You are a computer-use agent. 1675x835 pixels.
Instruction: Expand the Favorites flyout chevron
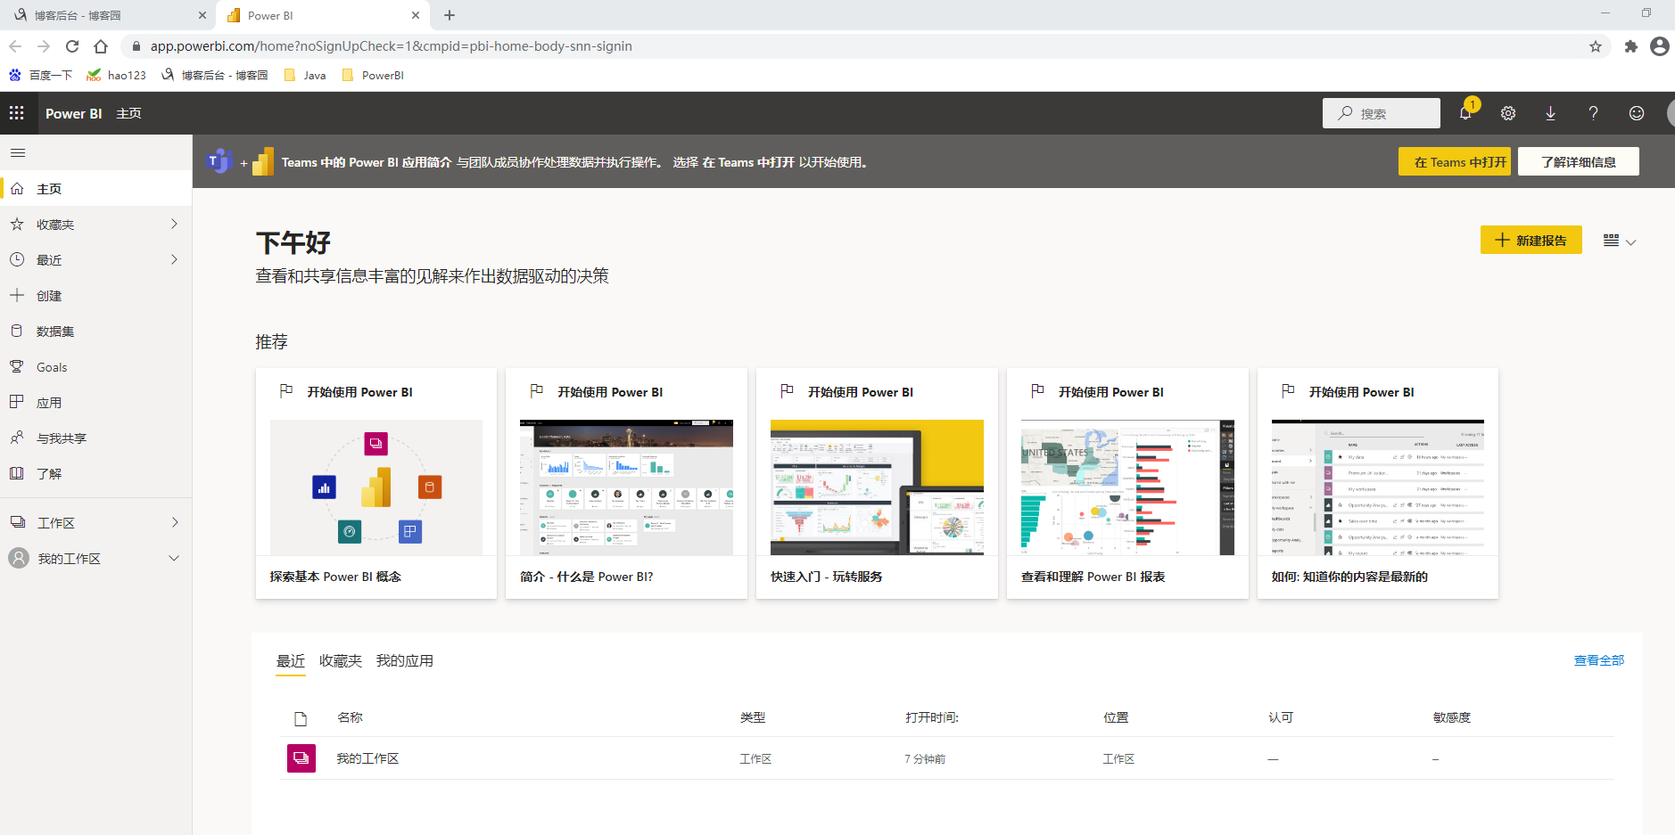coord(175,224)
